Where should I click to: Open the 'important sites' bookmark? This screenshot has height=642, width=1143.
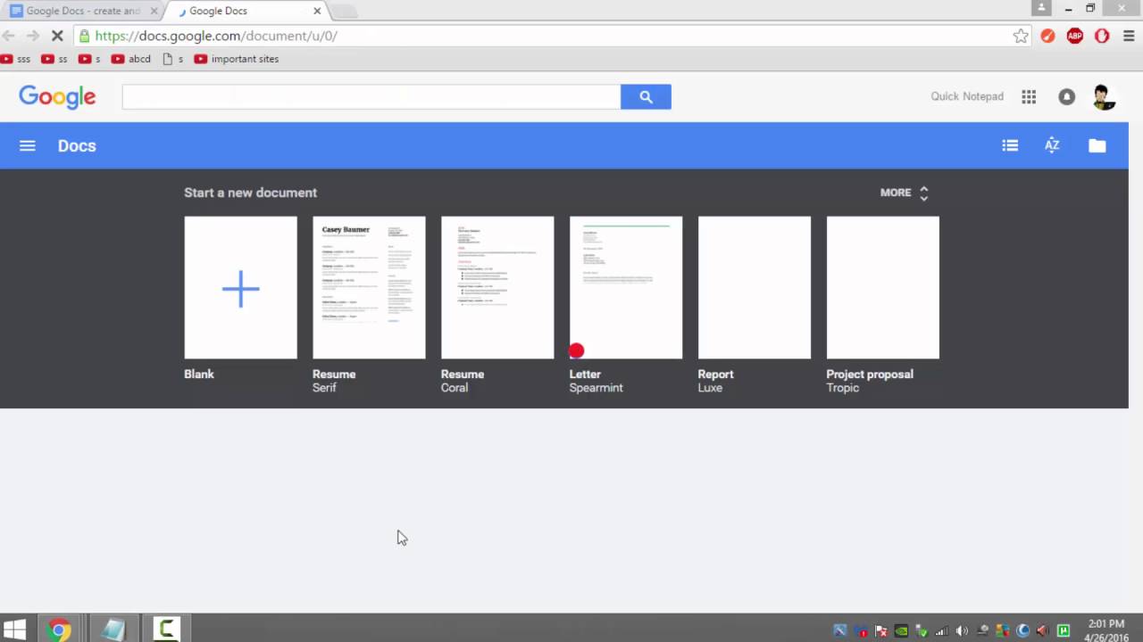(237, 59)
